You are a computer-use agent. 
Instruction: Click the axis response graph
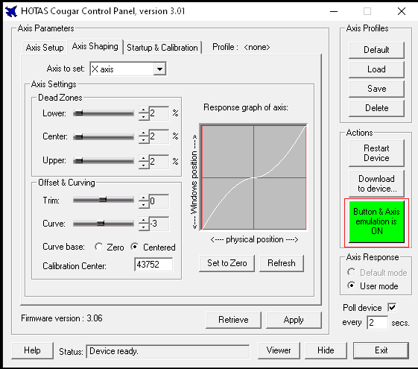pyautogui.click(x=253, y=177)
